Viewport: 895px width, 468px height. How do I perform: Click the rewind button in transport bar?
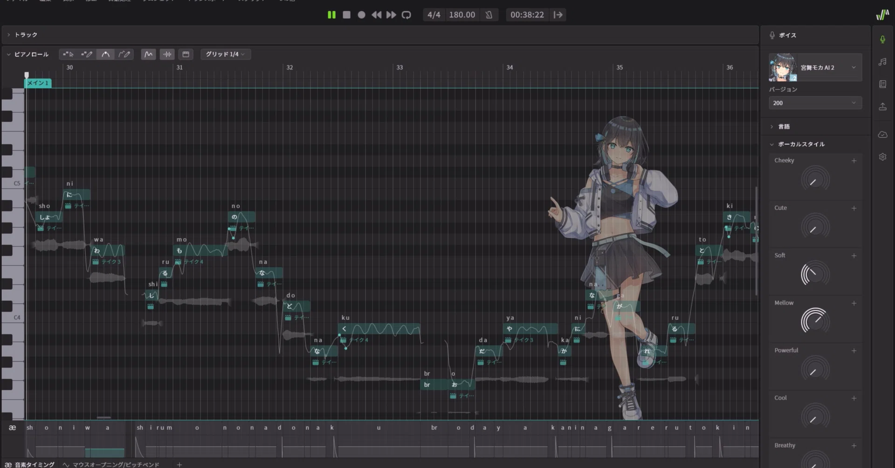click(x=376, y=15)
